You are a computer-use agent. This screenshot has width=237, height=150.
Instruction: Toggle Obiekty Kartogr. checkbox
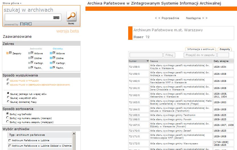tap(54, 63)
